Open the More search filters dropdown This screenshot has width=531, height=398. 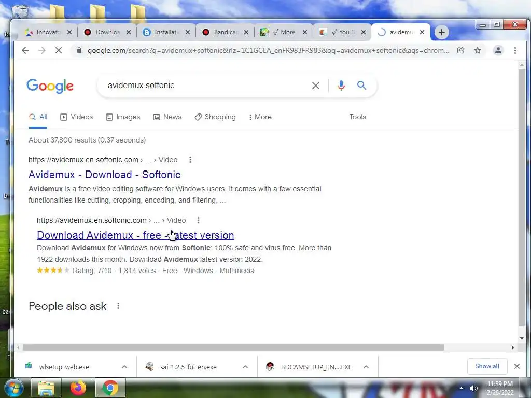[x=260, y=117]
